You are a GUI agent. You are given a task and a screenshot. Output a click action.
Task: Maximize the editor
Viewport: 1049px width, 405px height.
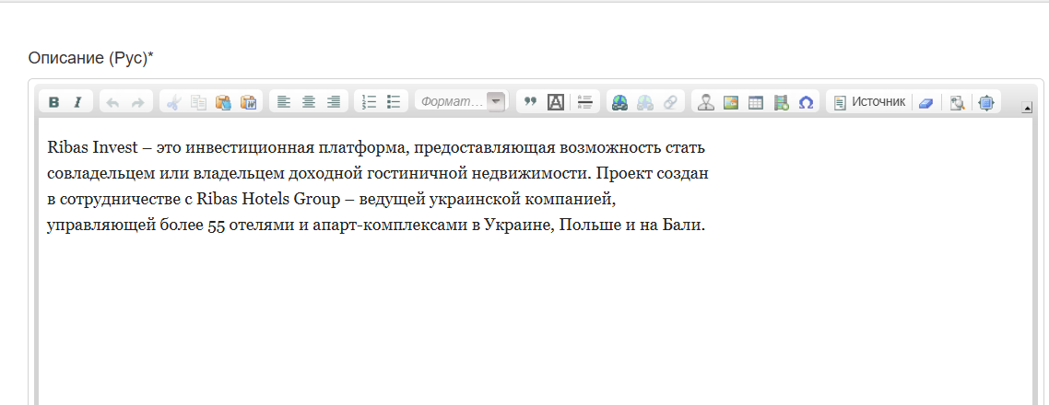(986, 102)
